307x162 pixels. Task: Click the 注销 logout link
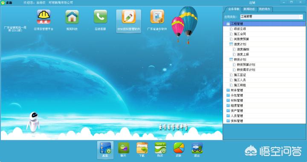(x=252, y=3)
